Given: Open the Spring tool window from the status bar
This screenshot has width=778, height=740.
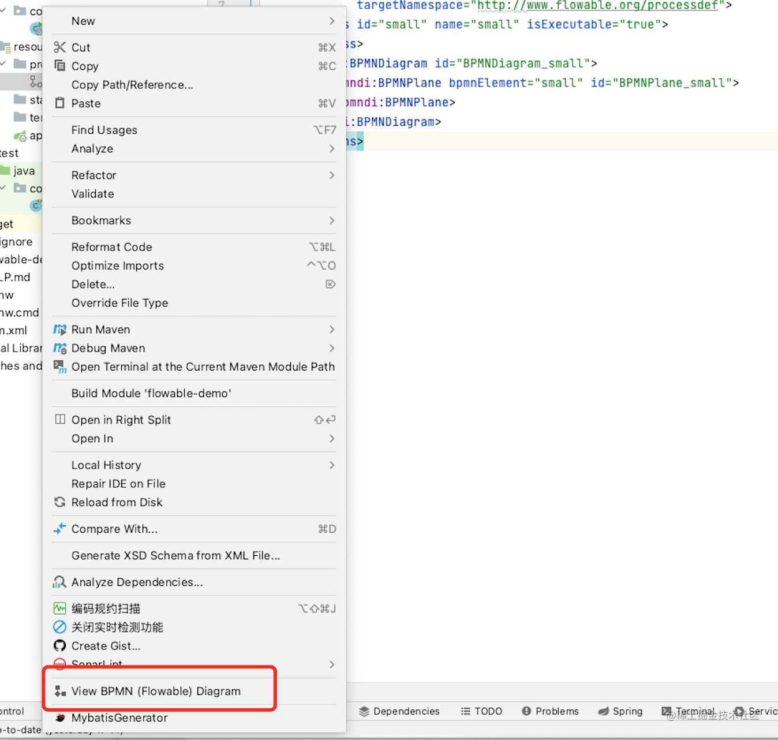Looking at the screenshot, I should pos(620,711).
